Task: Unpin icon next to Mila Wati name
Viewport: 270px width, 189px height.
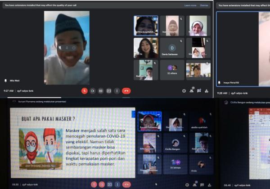Action: pos(5,81)
